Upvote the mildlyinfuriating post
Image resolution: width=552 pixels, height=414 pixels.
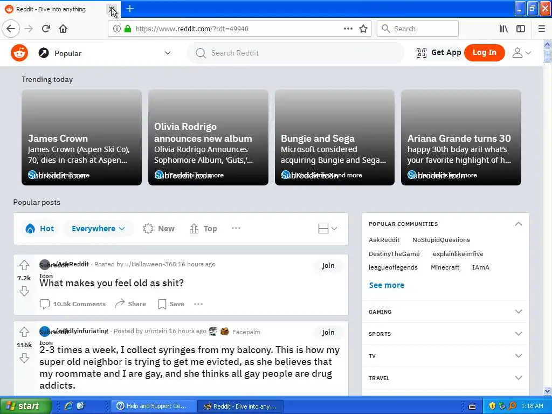(24, 332)
